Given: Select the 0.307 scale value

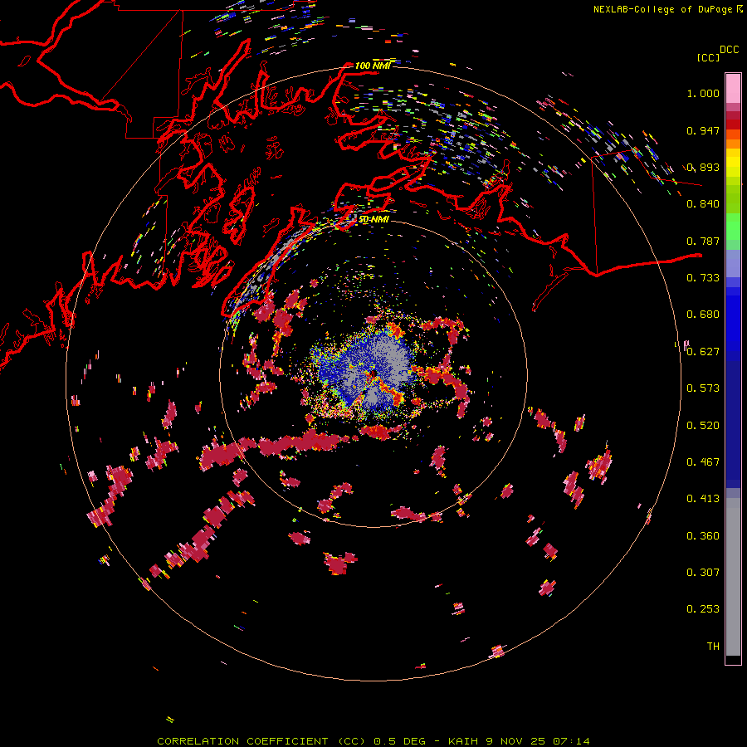Looking at the screenshot, I should point(703,573).
